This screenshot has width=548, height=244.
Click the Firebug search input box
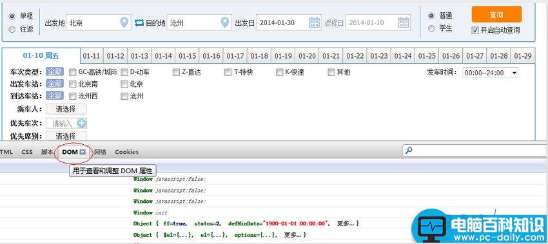pyautogui.click(x=475, y=151)
